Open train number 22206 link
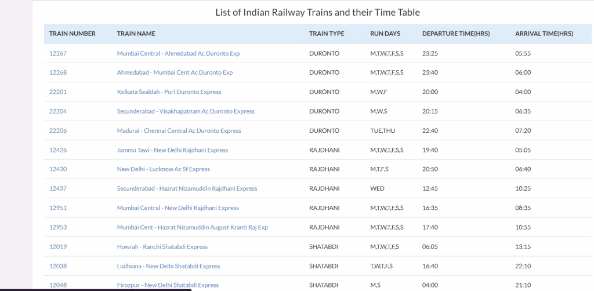 tap(58, 130)
